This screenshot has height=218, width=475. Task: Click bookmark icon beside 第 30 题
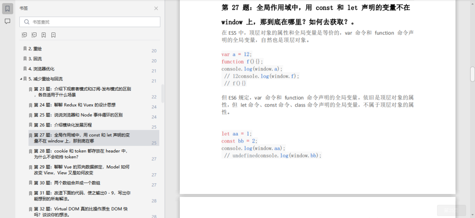pos(30,183)
